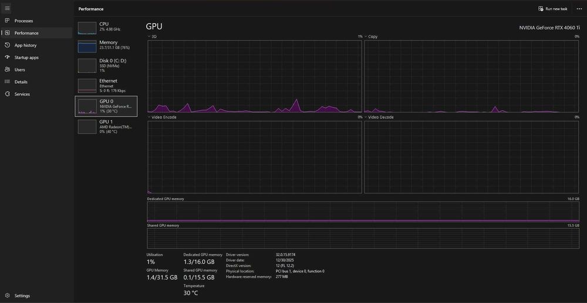587x303 pixels.
Task: Click the 'Performance' header title
Action: 91,9
